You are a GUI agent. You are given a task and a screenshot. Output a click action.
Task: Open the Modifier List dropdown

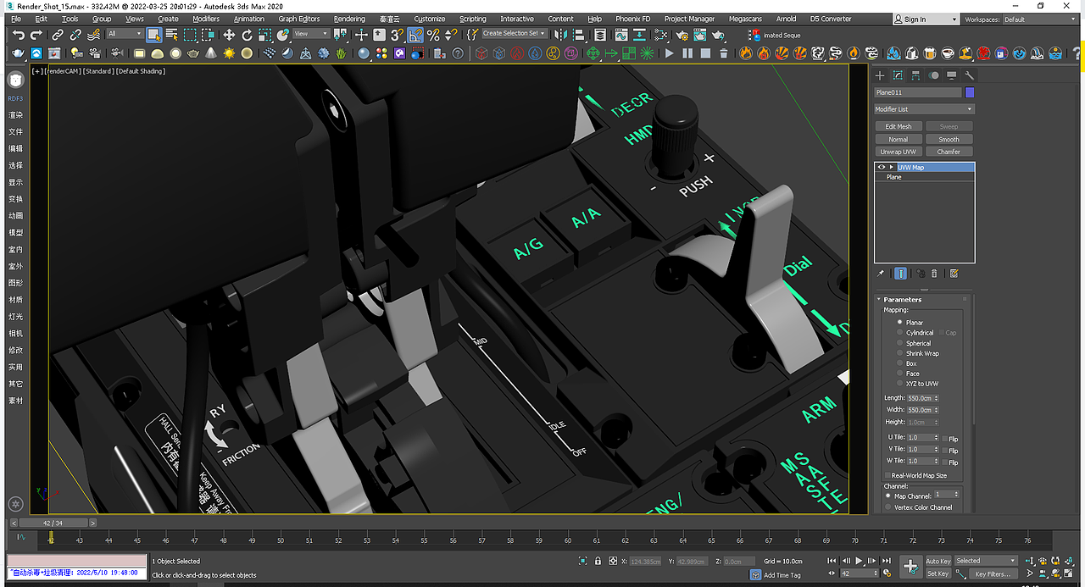pyautogui.click(x=925, y=109)
